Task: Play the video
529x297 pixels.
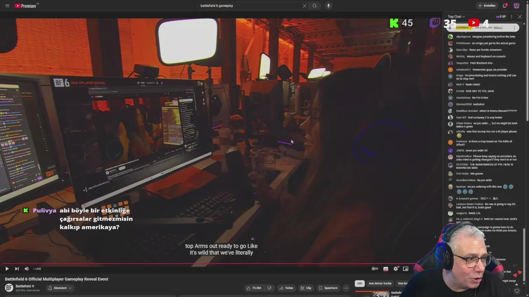Action: tap(7, 269)
